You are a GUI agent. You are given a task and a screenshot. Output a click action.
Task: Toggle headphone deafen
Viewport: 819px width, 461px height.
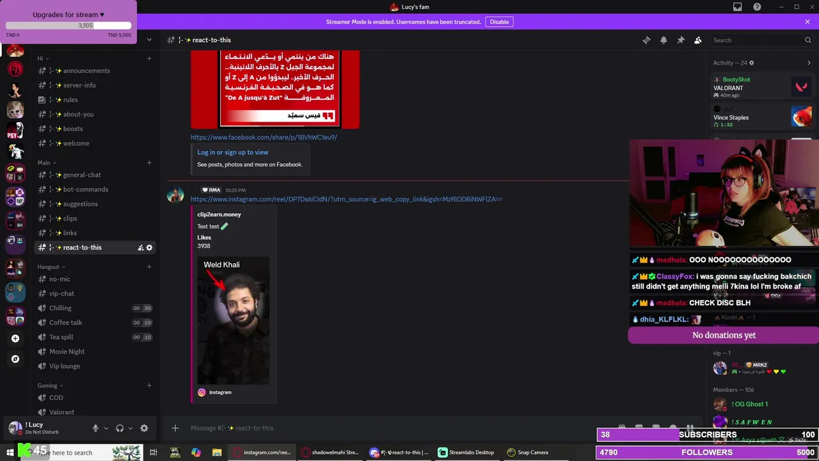pos(120,428)
